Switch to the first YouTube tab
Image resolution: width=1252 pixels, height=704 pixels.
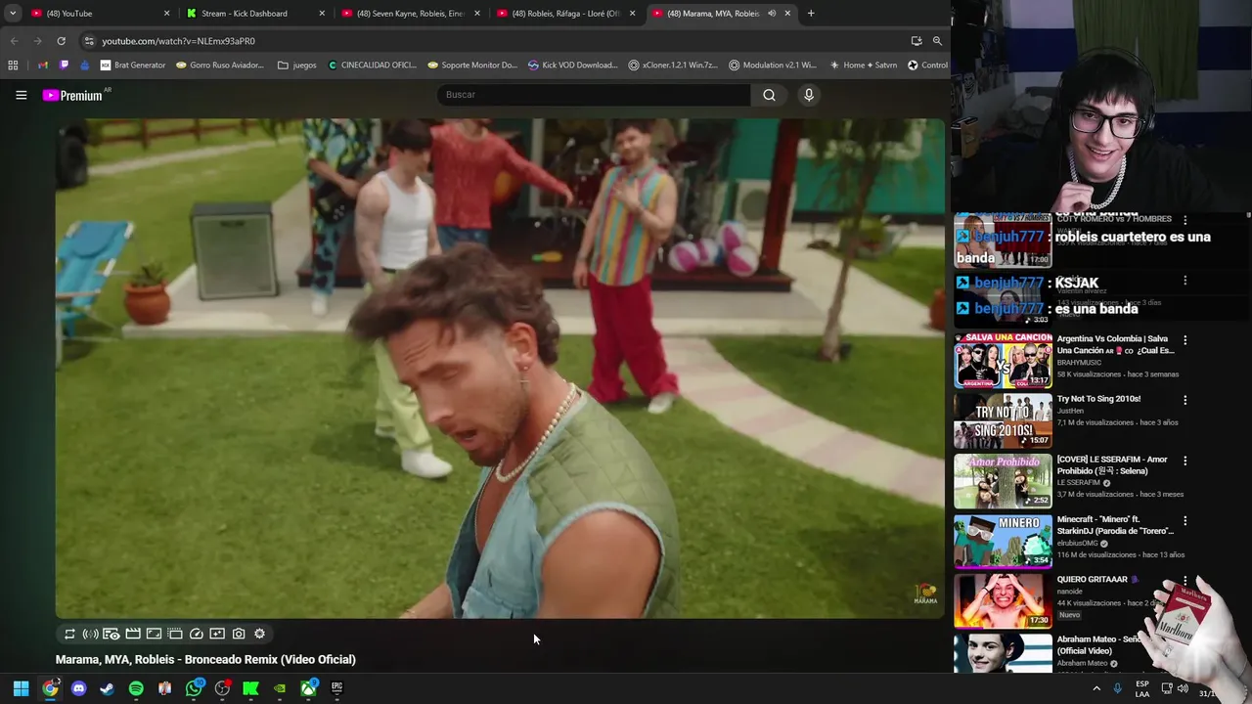[x=98, y=14]
